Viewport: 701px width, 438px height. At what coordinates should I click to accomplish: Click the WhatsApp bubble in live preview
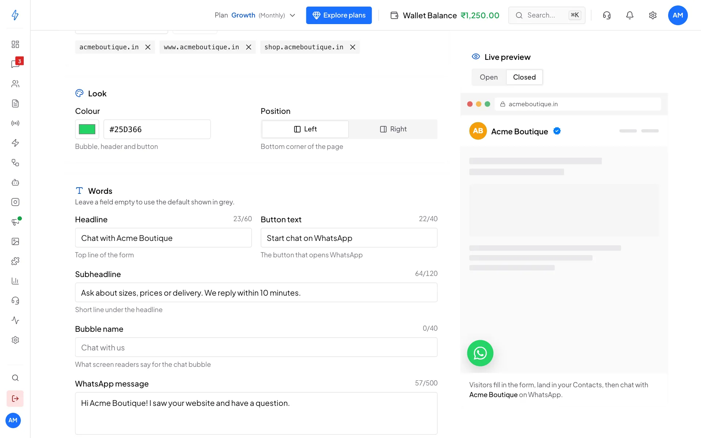(x=480, y=353)
